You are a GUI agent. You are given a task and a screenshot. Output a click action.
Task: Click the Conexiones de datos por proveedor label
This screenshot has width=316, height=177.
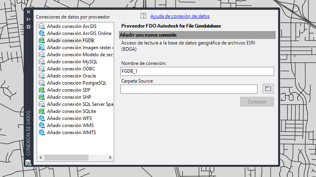[73, 17]
